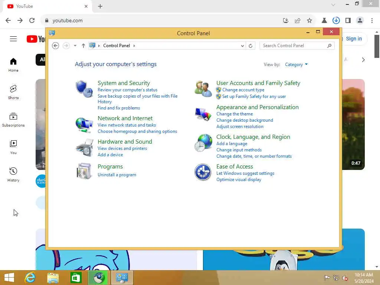
Task: Select the YouTube tab in Chrome
Action: tap(47, 6)
